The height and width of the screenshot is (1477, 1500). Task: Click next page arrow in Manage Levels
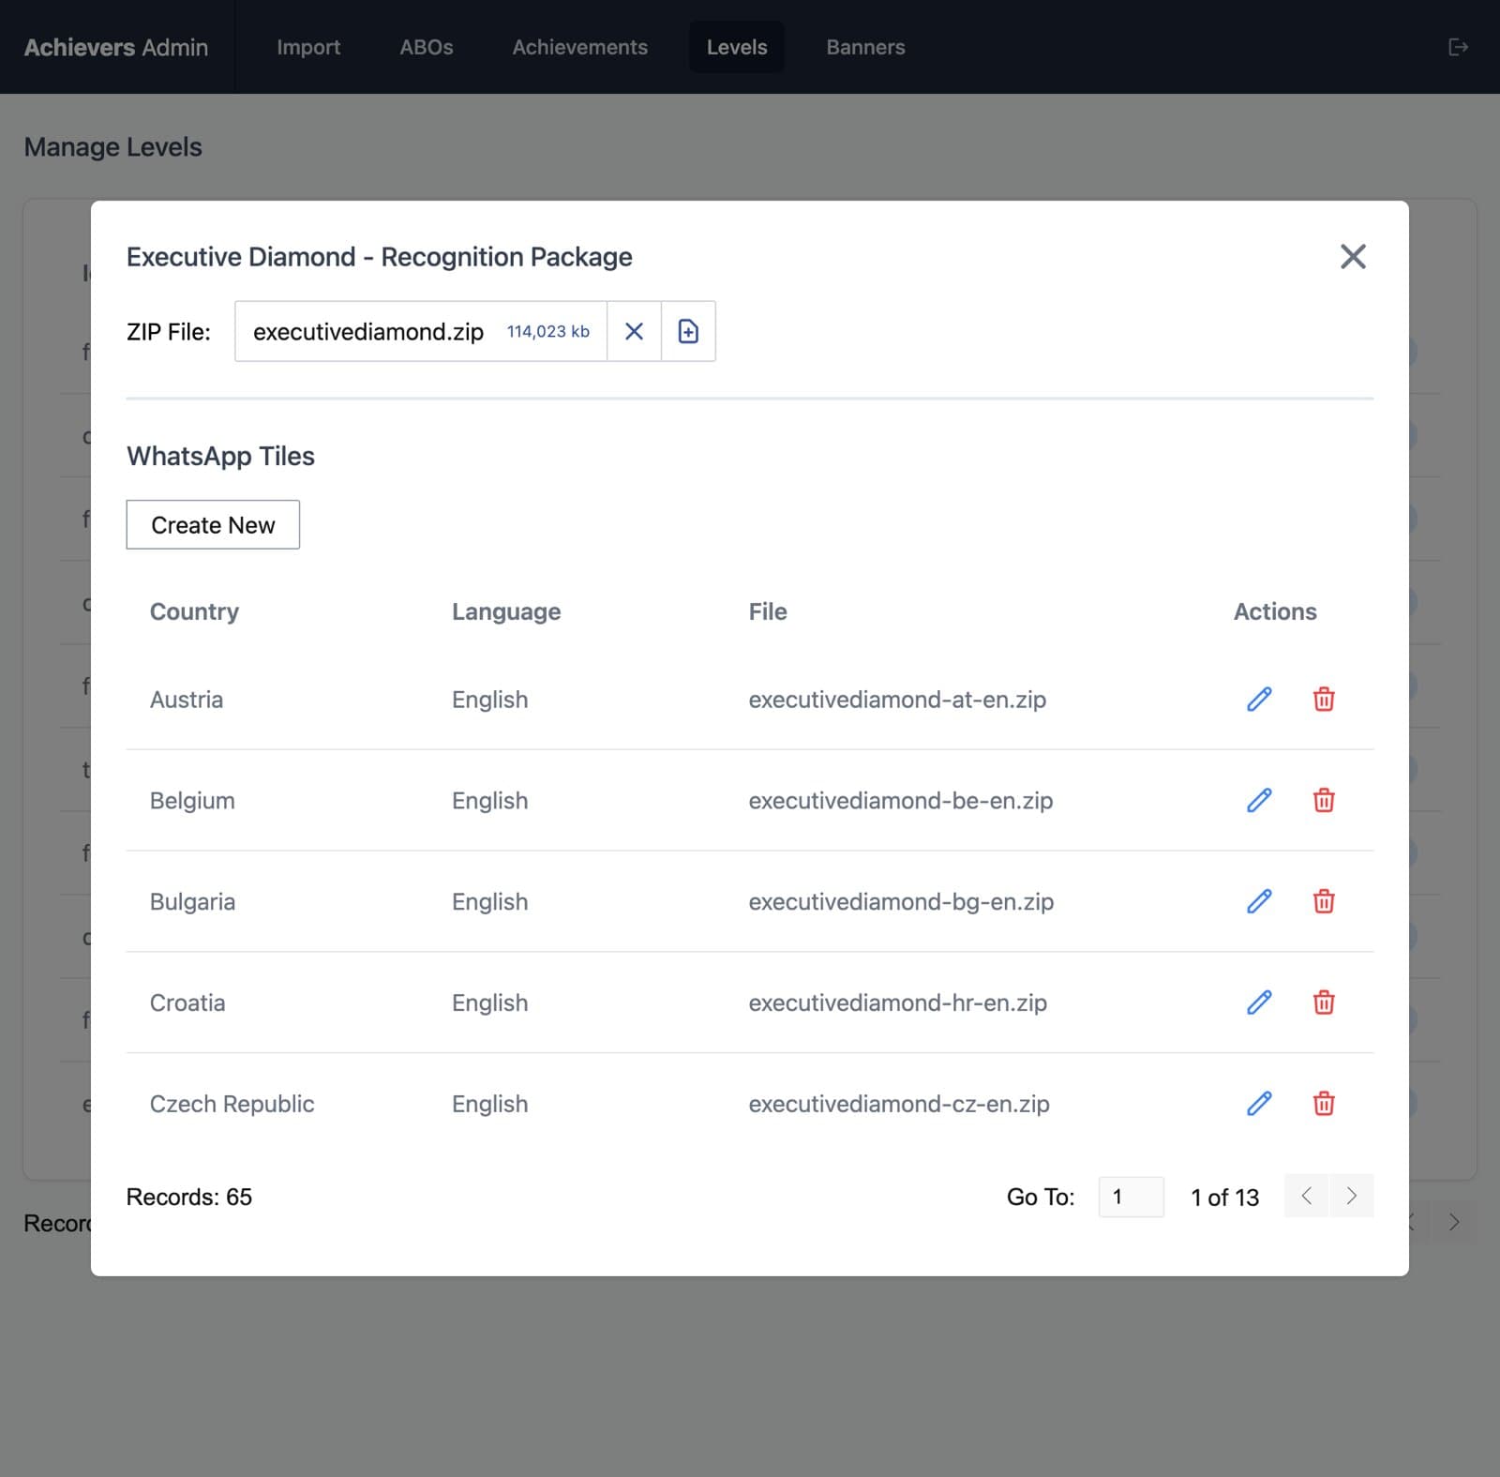coord(1454,1222)
